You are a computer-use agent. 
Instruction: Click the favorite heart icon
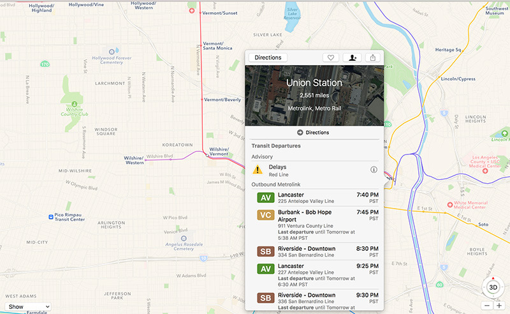pos(331,57)
